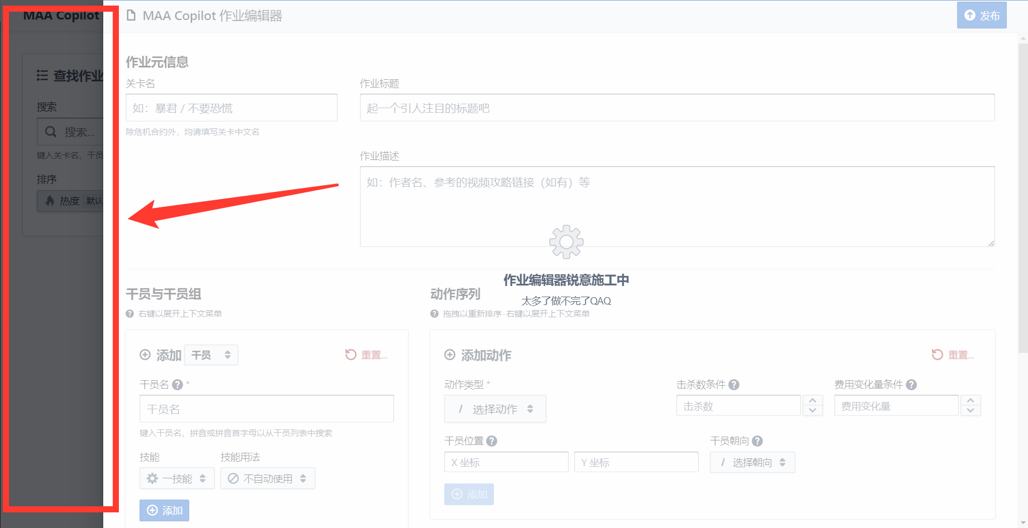
Task: Click the reset arrow icon in 添加动作 panel
Action: (x=937, y=355)
